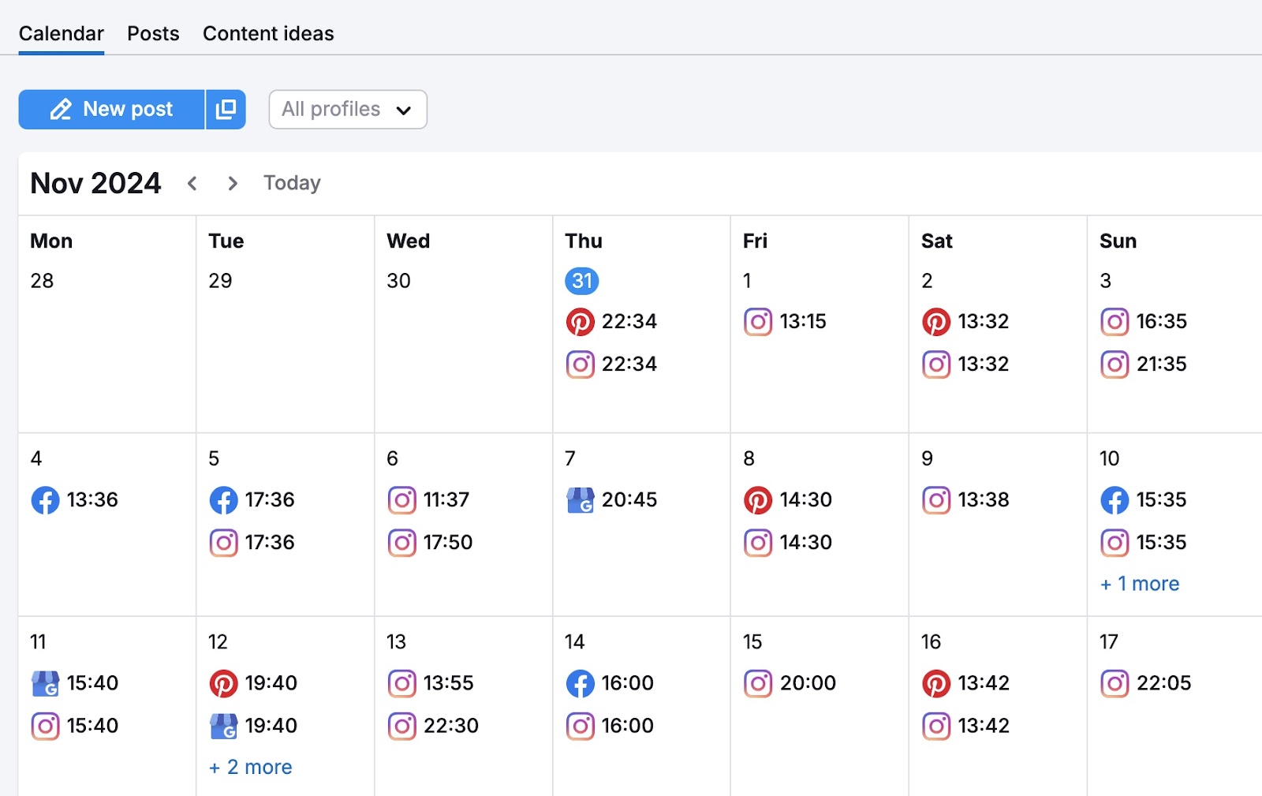Click the Google Business icon on November 11
This screenshot has width=1262, height=796.
pyautogui.click(x=46, y=683)
